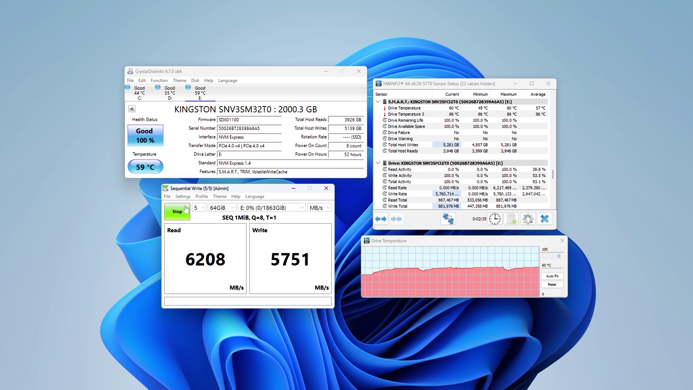693x390 pixels.
Task: Click the Serial Number field in CrystalDiskInfo
Action: click(249, 128)
